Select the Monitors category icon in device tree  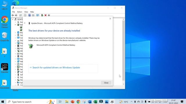point(18,59)
